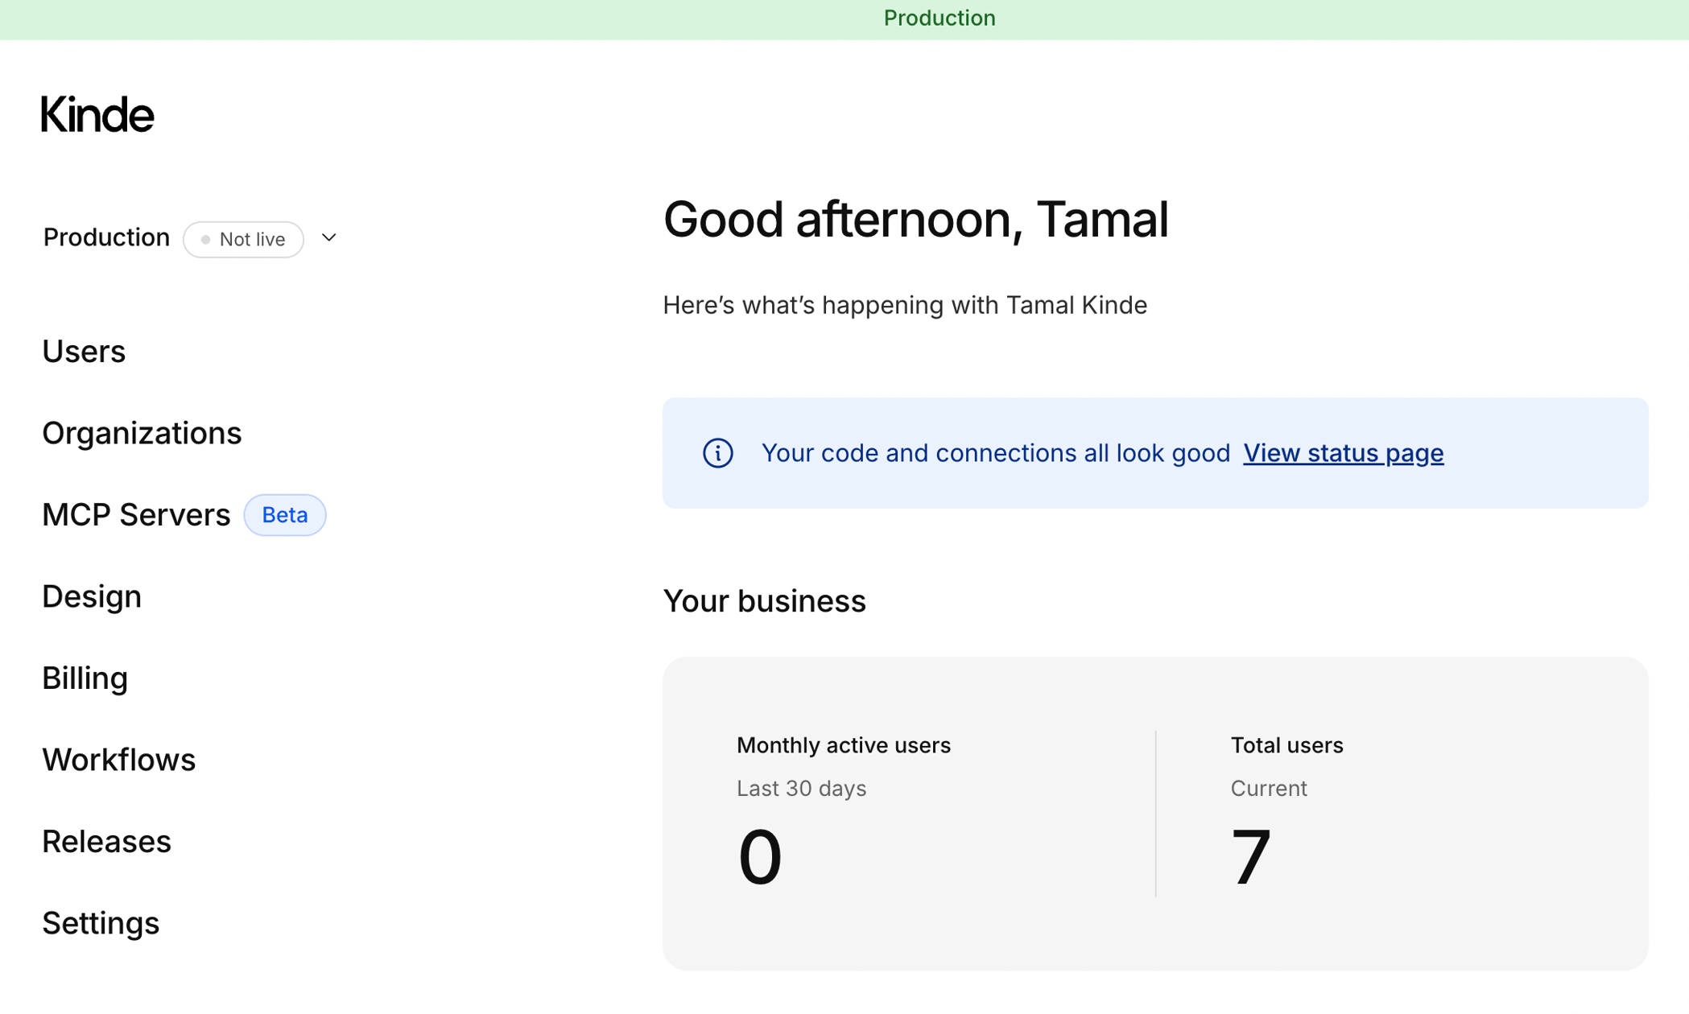Select the Monthly active users count
The image size is (1689, 1014).
pos(759,857)
